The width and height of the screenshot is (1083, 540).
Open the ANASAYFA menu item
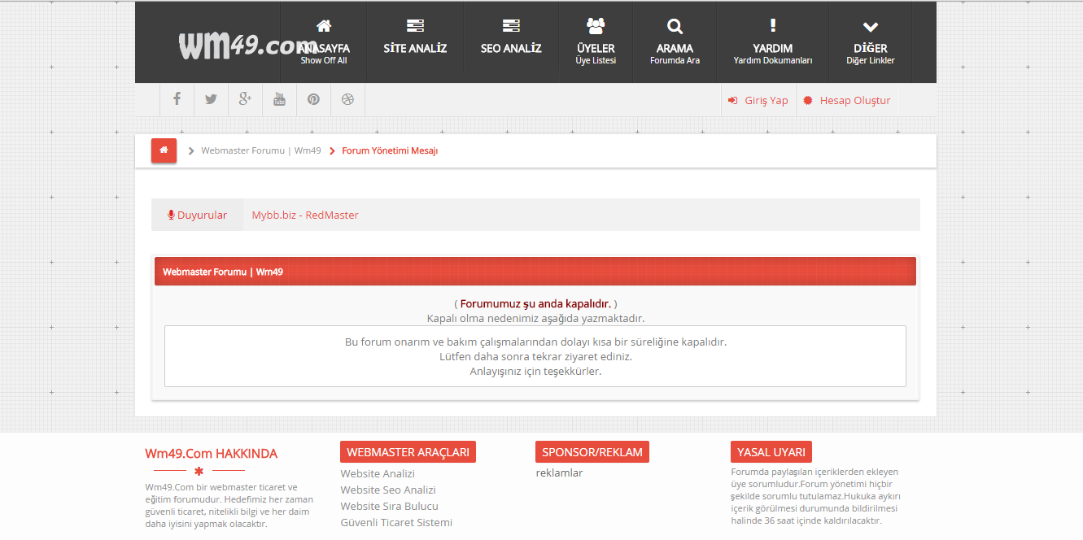(x=324, y=42)
